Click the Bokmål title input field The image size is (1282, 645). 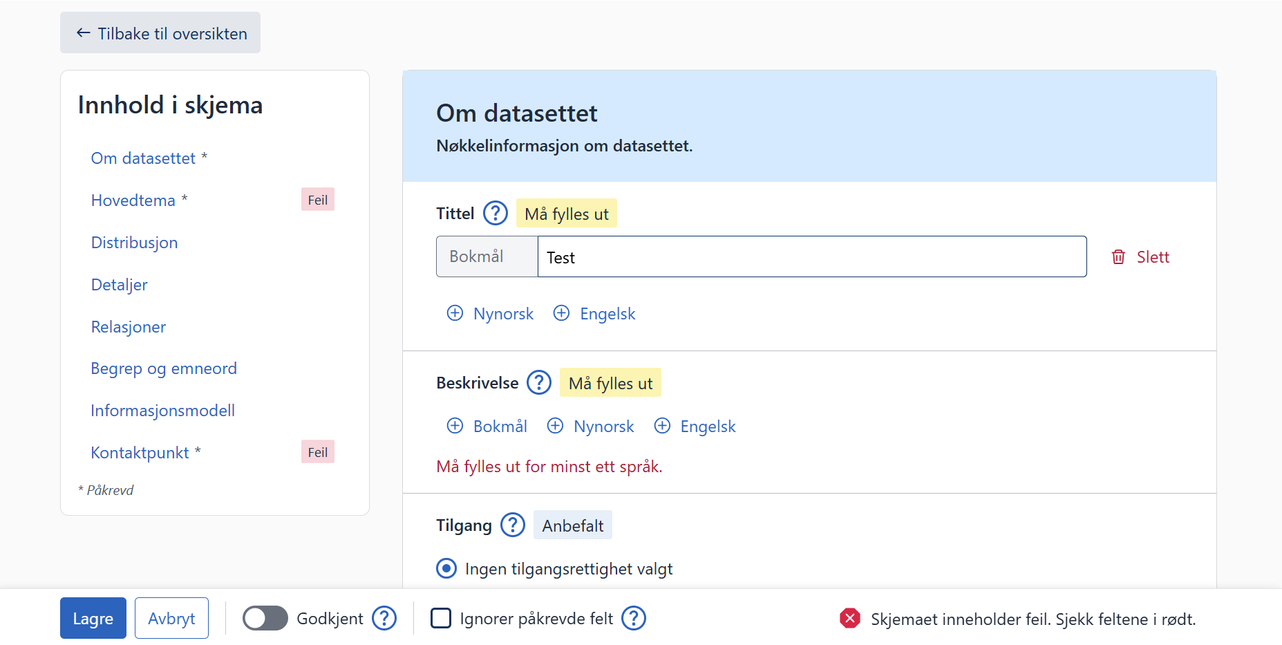click(811, 257)
